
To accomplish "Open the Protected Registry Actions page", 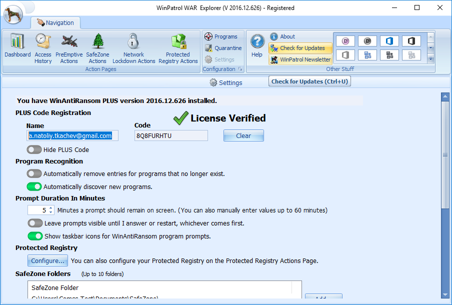I will pyautogui.click(x=178, y=48).
